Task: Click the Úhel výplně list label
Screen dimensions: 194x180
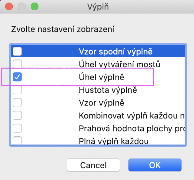Action: tap(102, 77)
